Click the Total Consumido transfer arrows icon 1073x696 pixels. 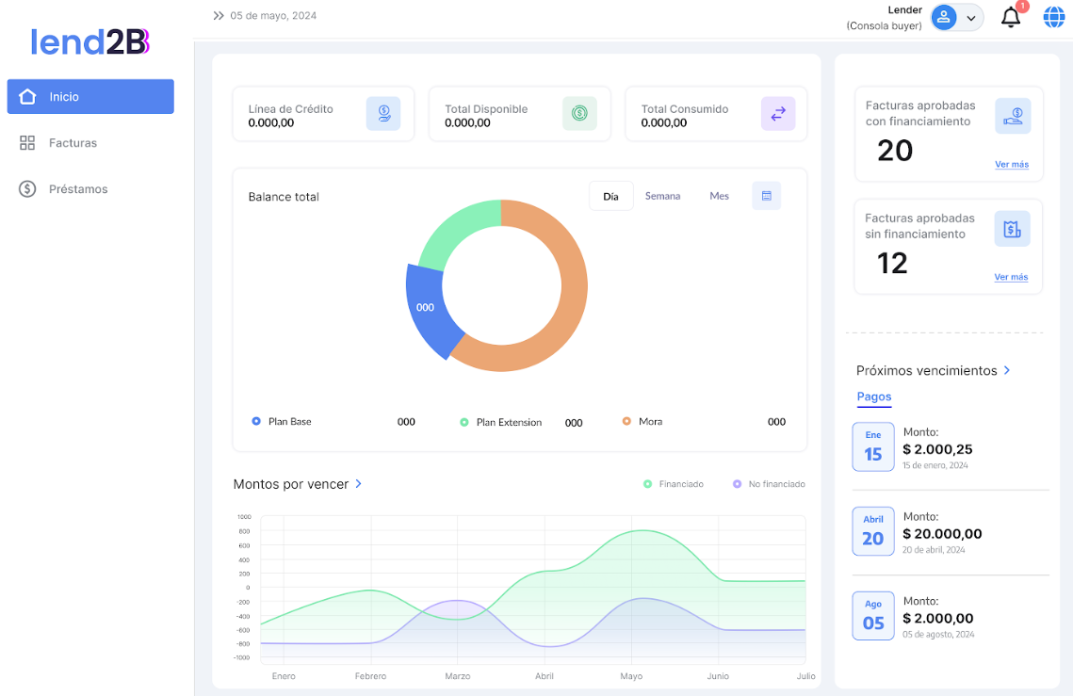(x=778, y=114)
